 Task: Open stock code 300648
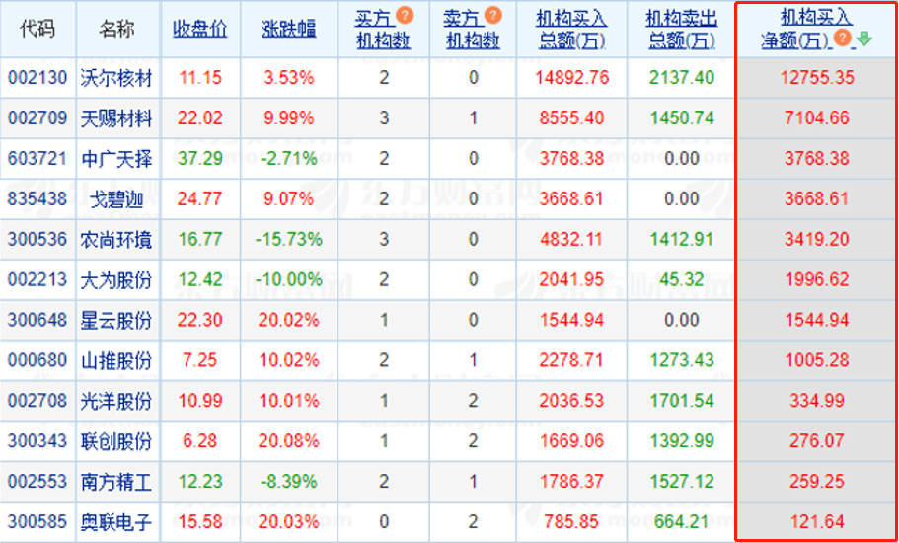37,320
